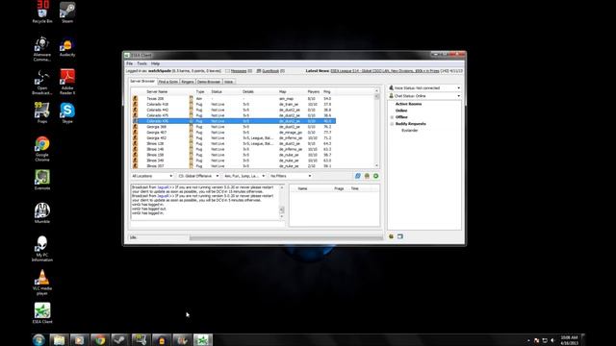This screenshot has height=346, width=616.
Task: Open the CS: Global Offensive game dropdown
Action: coord(198,176)
